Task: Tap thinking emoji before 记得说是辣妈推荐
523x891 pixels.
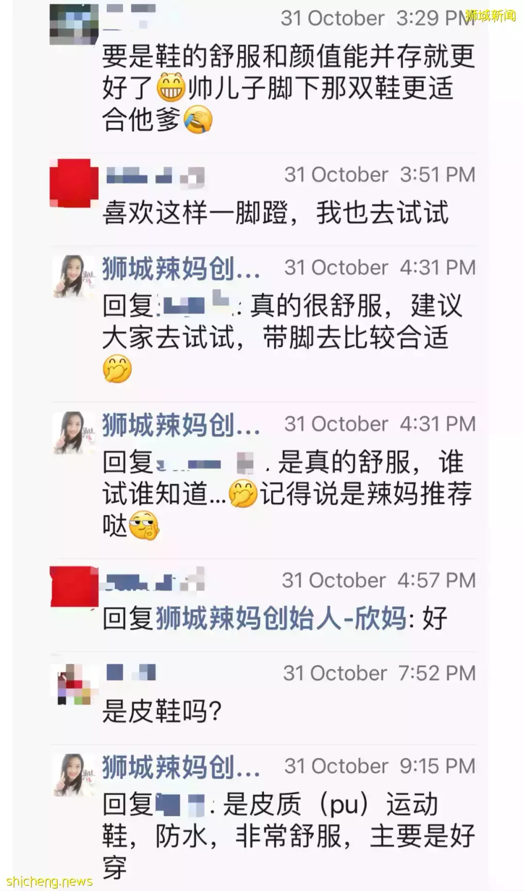Action: coord(243,494)
